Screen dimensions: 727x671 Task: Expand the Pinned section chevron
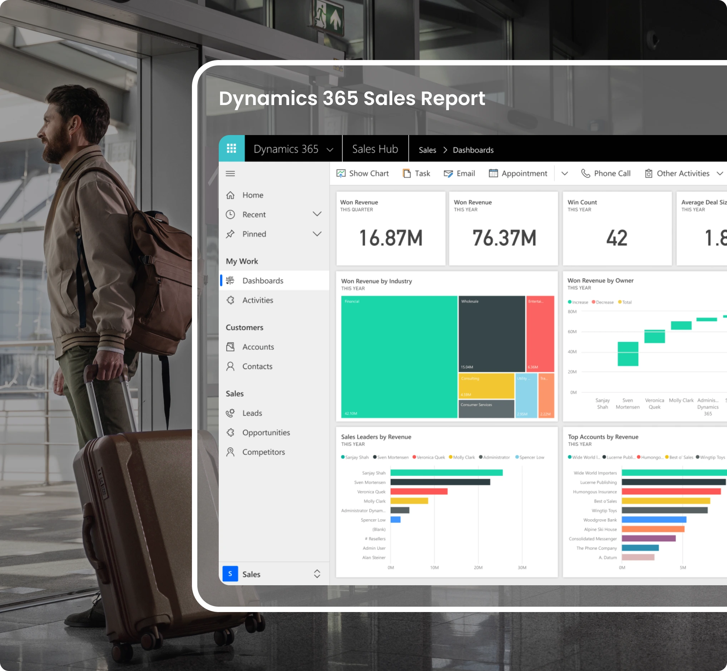tap(317, 234)
